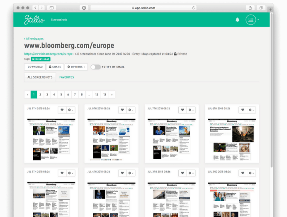Select page 7 in pagination
287x217 pixels.
[x=75, y=95]
